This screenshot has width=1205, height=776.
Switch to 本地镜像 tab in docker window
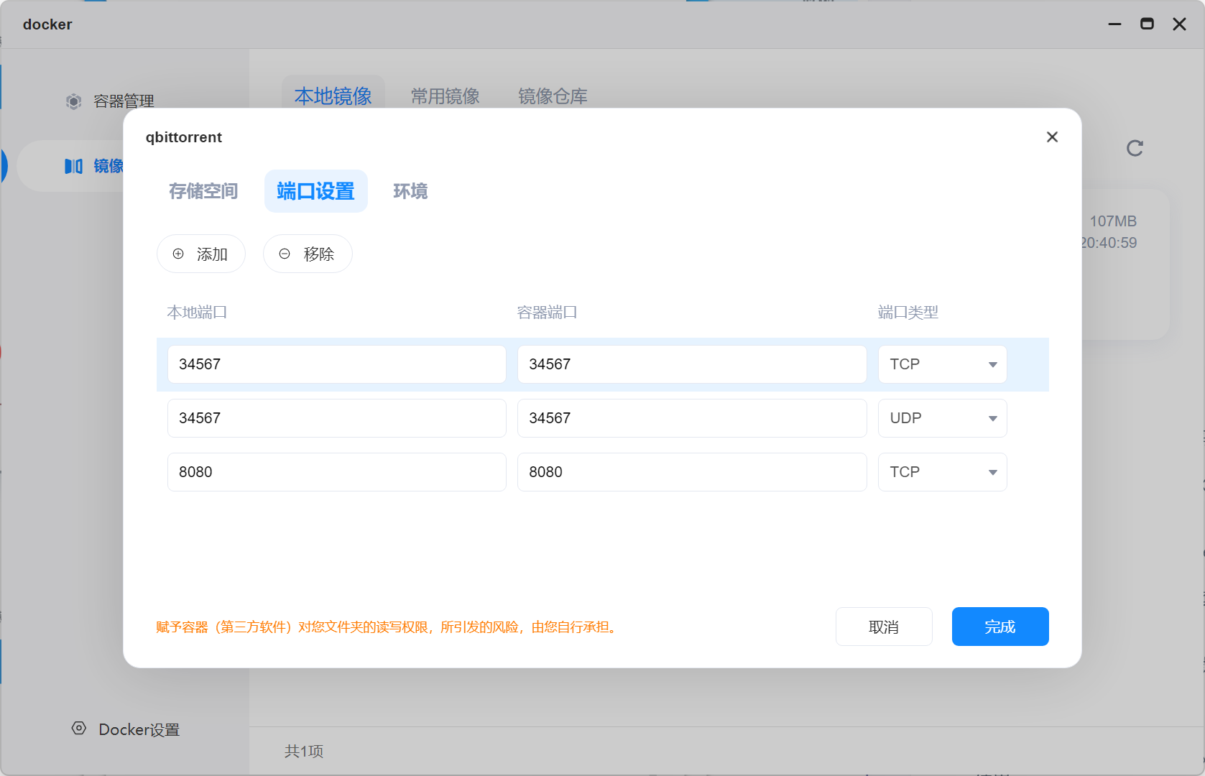coord(333,96)
